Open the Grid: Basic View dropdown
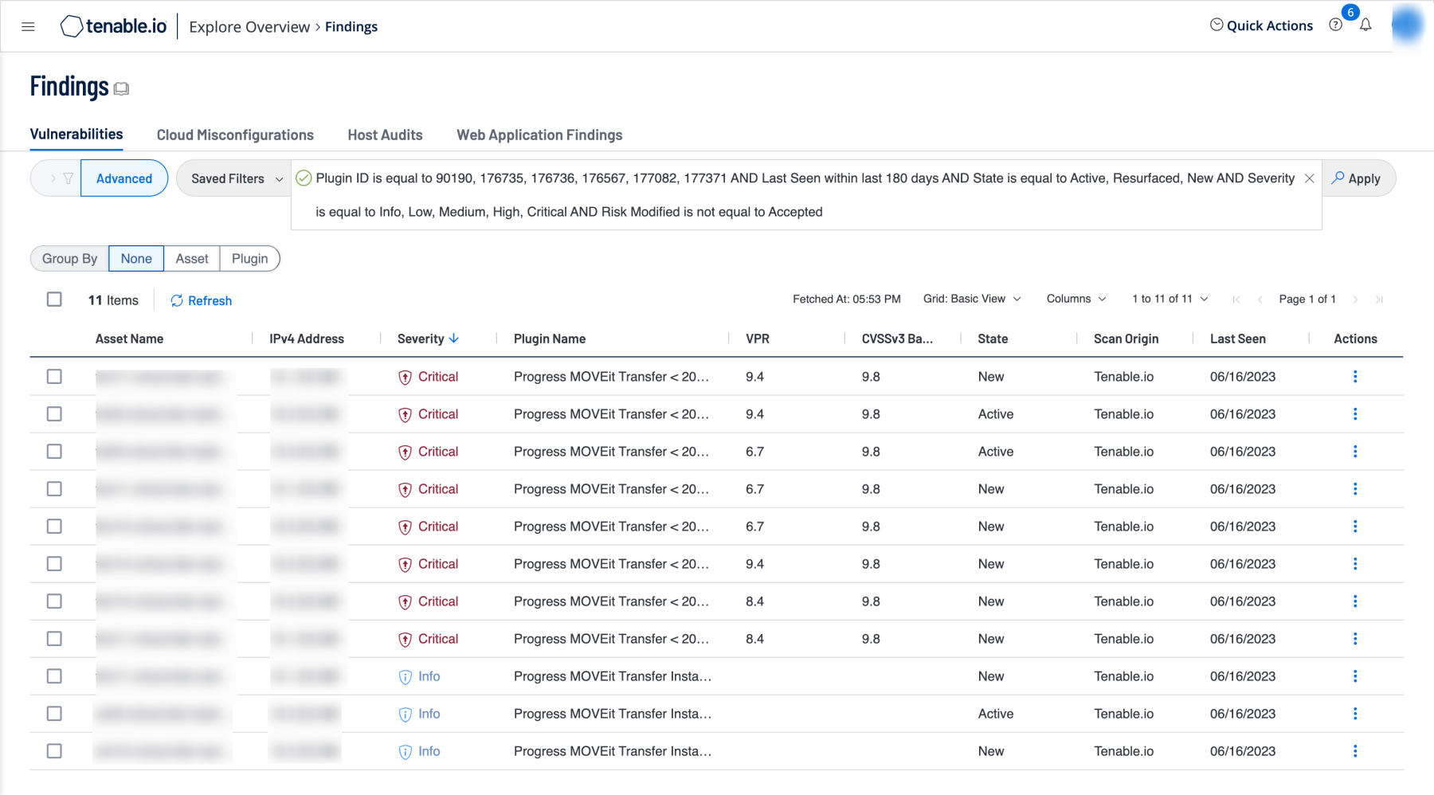Viewport: 1434px width, 795px height. (972, 299)
